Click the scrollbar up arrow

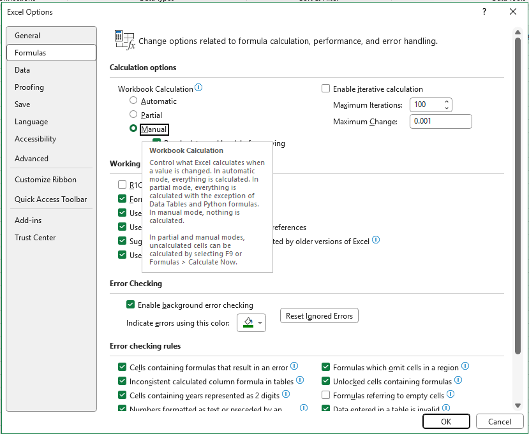pyautogui.click(x=518, y=33)
